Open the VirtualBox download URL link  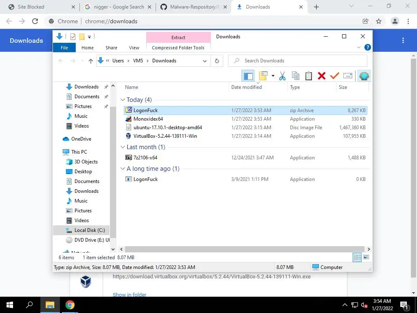point(211,277)
